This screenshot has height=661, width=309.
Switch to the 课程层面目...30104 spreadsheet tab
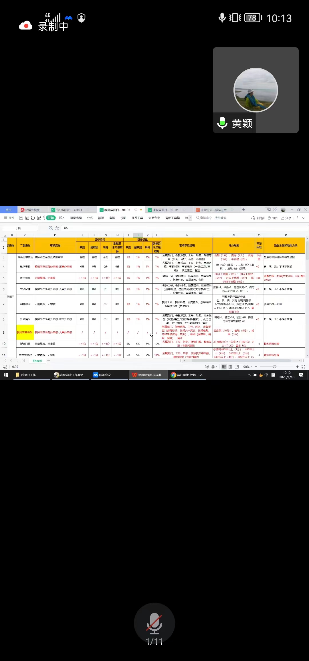(x=165, y=210)
